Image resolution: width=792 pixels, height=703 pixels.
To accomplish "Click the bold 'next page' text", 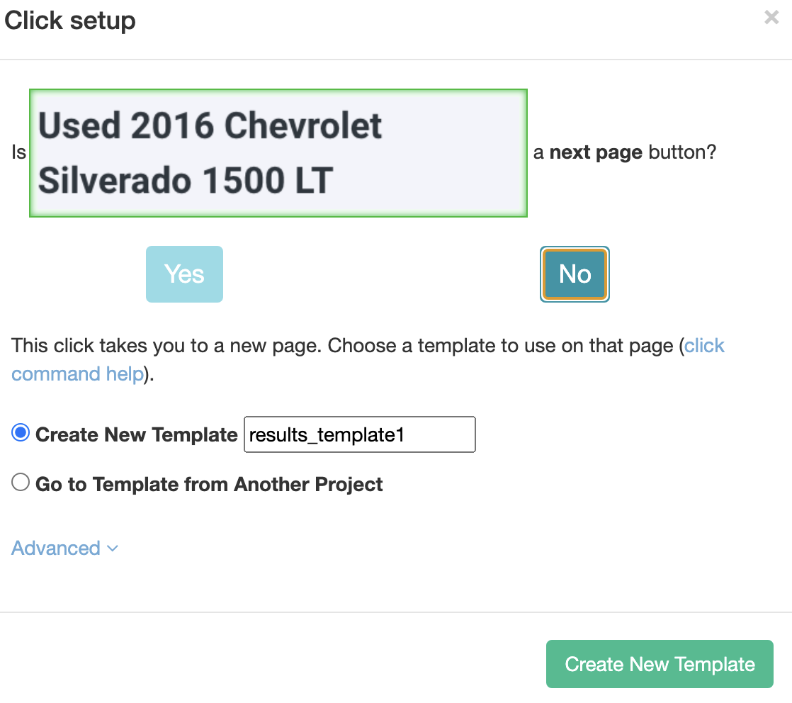I will point(596,152).
